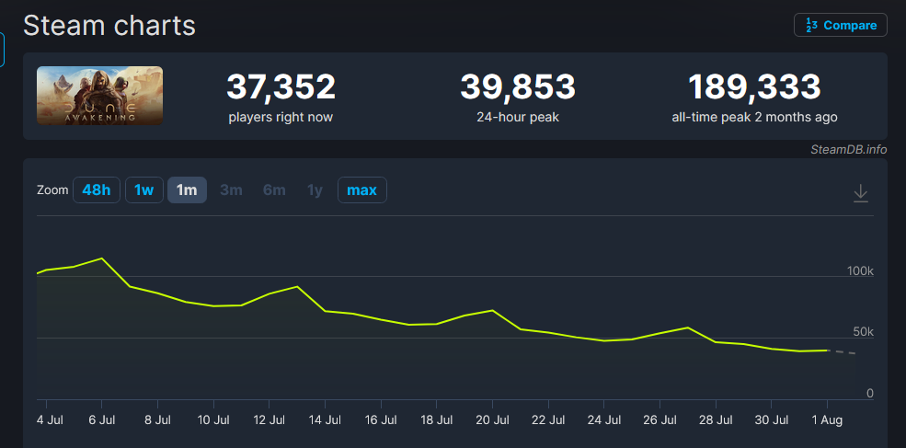
Task: Click the 14 Jul axis label
Action: tap(325, 420)
